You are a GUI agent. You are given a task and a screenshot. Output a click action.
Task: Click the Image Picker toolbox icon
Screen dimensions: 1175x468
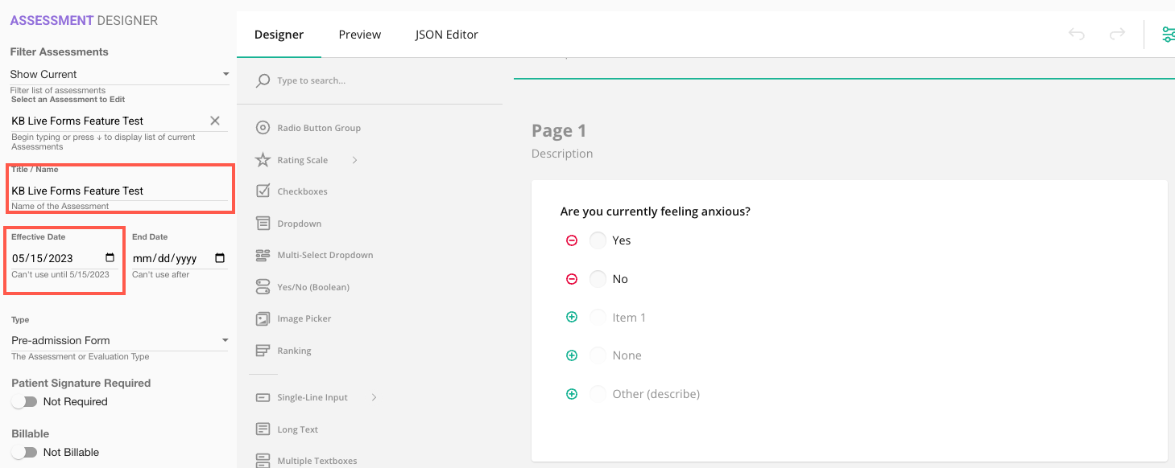[x=263, y=318]
